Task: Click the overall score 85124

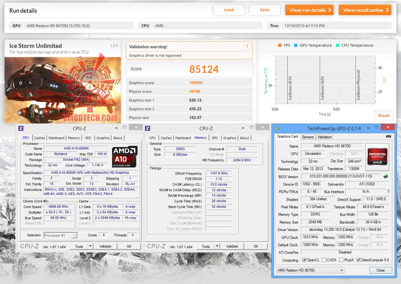Action: pyautogui.click(x=204, y=69)
